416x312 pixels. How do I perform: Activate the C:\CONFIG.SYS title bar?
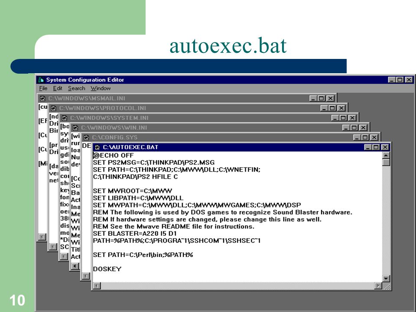click(231, 137)
